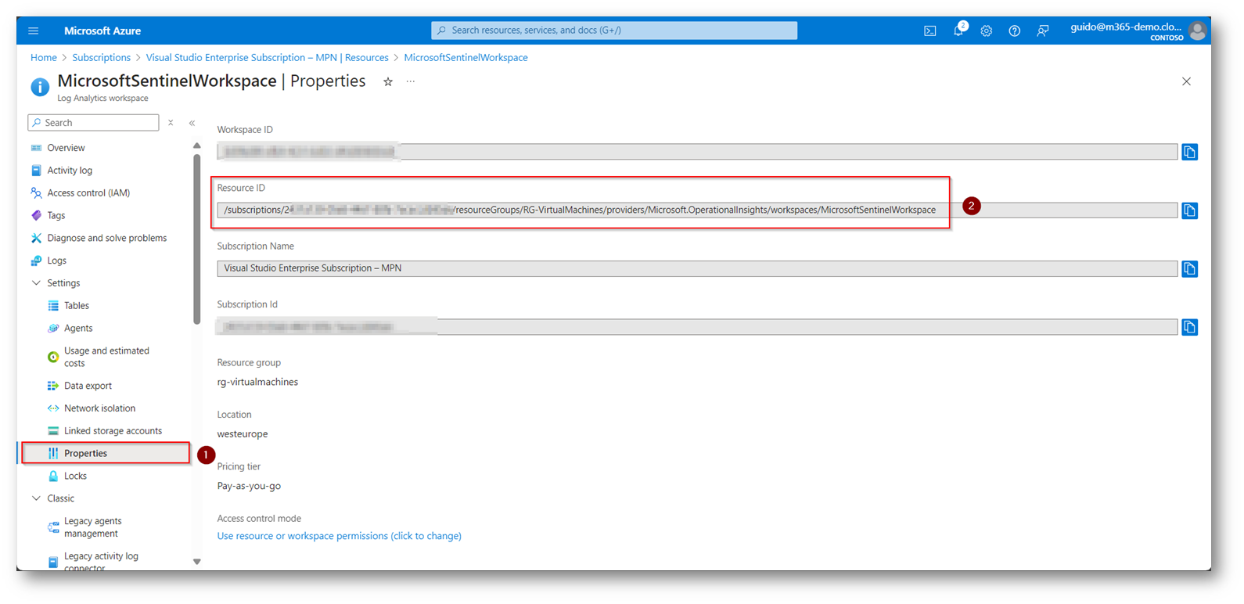Click the Locks padlock icon
The image size is (1244, 604).
click(x=53, y=476)
